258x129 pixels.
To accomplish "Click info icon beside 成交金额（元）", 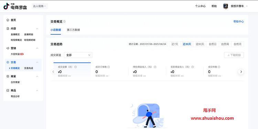I will coord(76,67).
